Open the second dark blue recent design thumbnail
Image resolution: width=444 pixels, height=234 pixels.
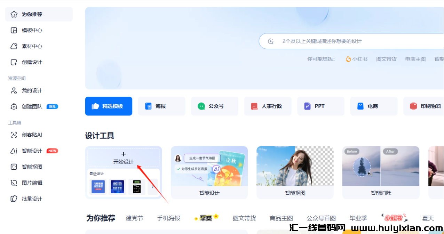click(117, 187)
